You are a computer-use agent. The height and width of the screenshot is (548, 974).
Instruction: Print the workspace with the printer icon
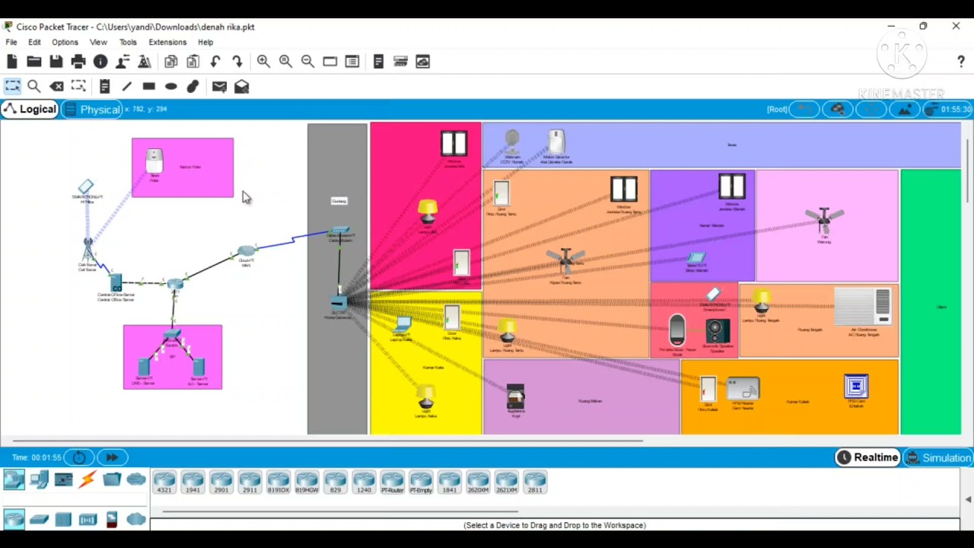(x=78, y=62)
